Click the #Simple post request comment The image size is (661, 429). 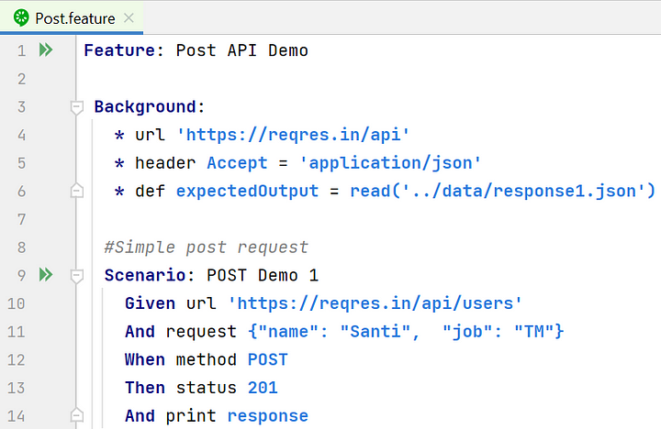206,247
